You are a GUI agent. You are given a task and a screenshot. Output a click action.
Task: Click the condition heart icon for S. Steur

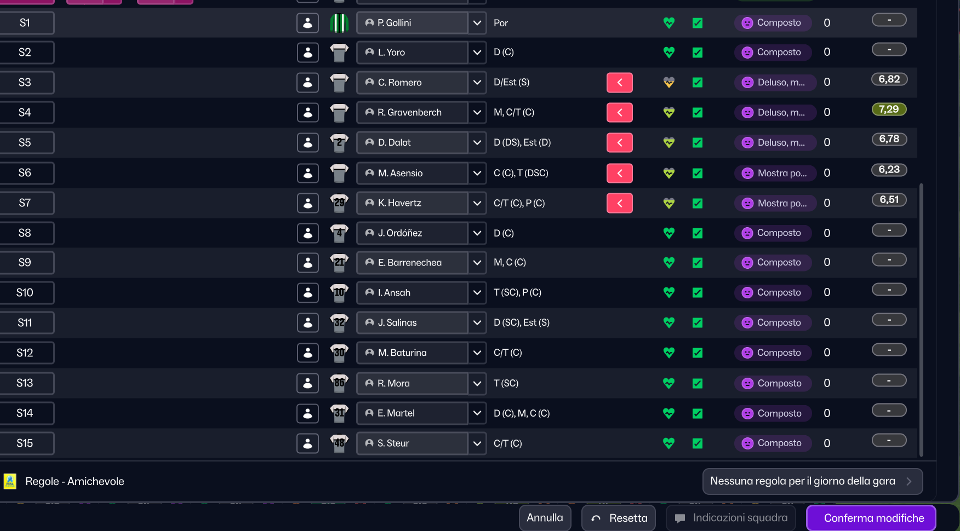point(668,443)
